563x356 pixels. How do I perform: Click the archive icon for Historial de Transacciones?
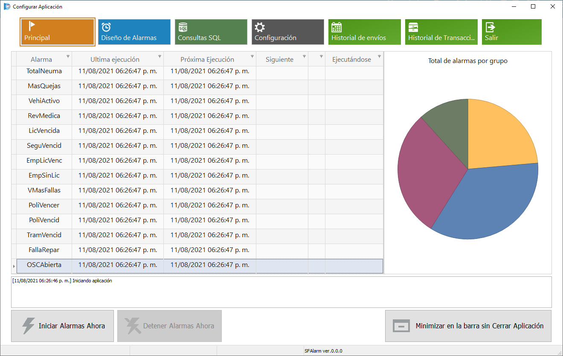click(x=413, y=27)
